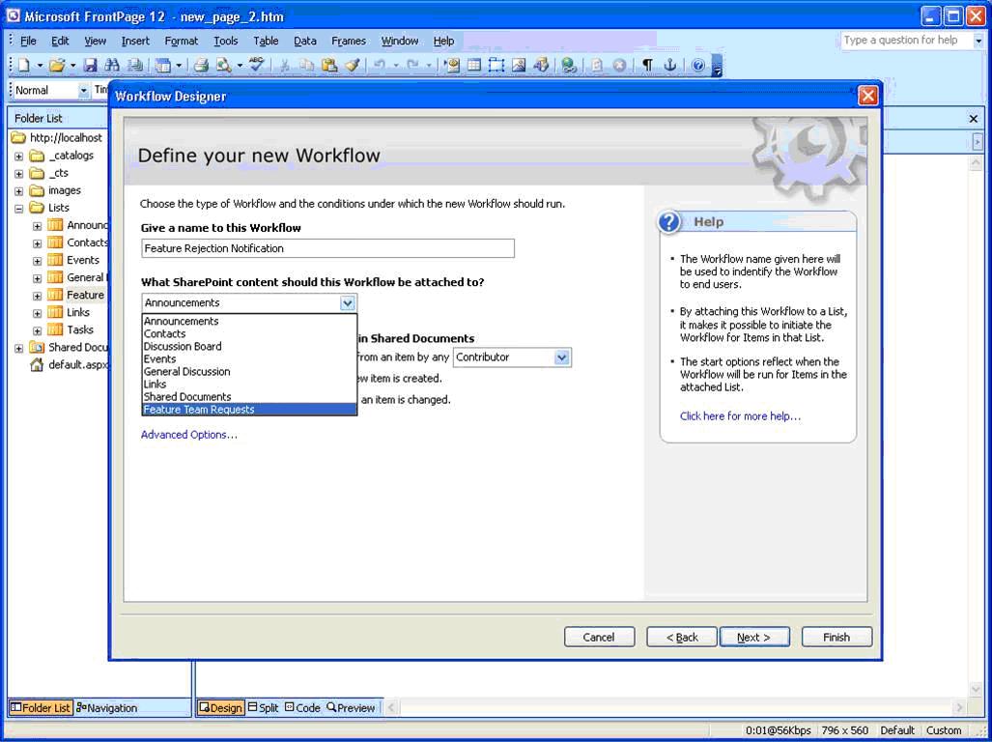Switch to the Preview view tab
Viewport: 992px width, 742px height.
[x=352, y=708]
